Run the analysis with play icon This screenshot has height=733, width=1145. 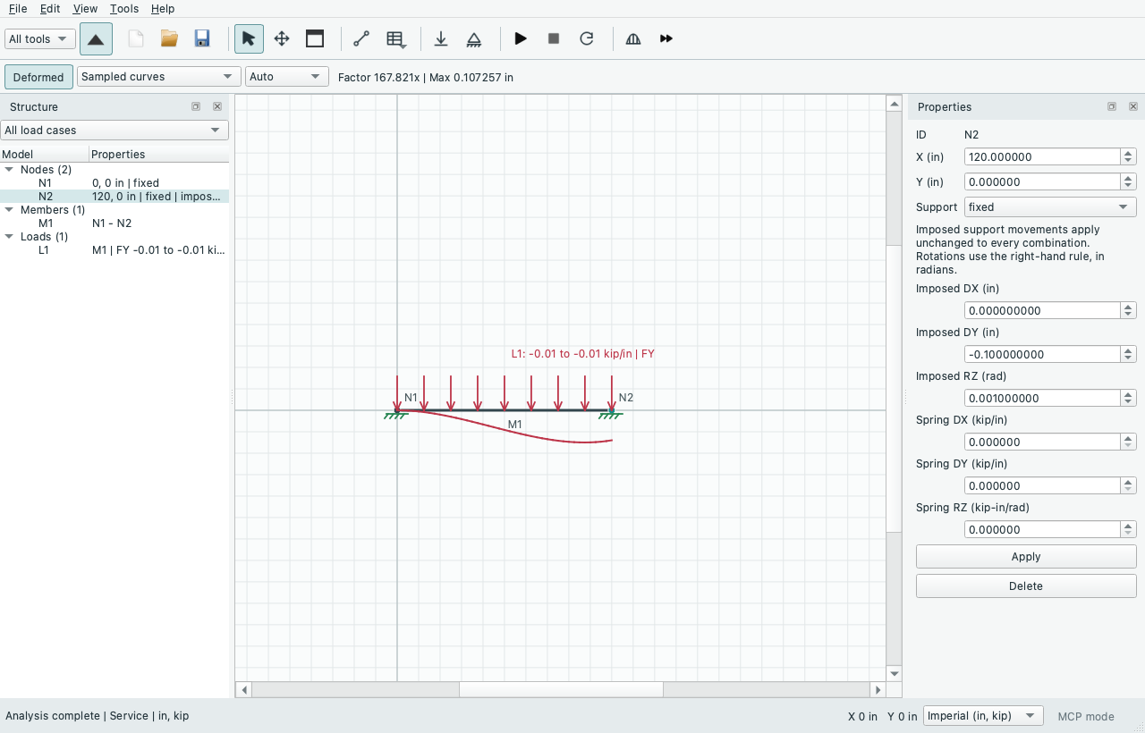point(521,38)
